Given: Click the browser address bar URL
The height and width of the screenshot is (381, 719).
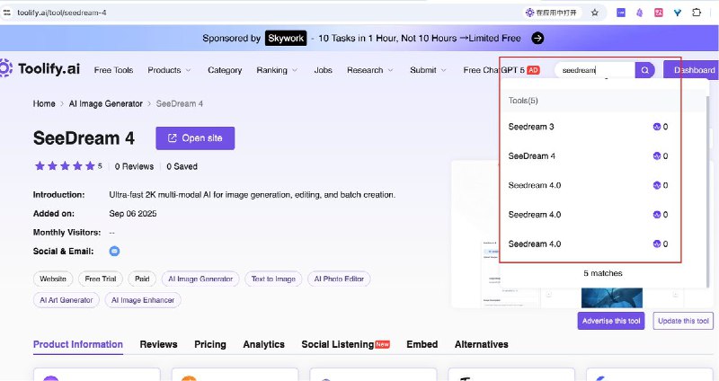Looking at the screenshot, I should coord(62,13).
